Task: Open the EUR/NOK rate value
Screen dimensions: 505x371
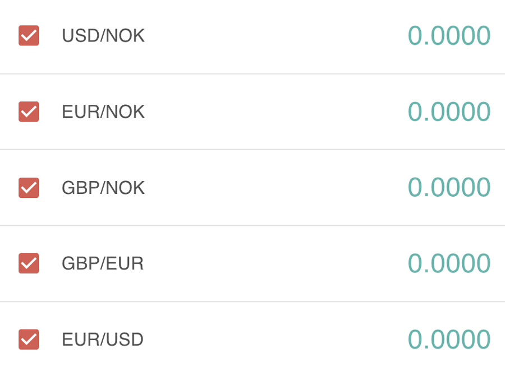Action: 449,112
